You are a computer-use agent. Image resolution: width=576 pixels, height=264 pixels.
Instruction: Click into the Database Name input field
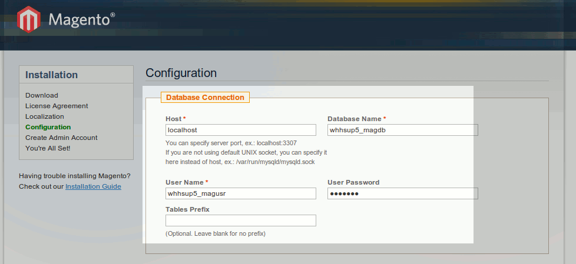(x=402, y=130)
